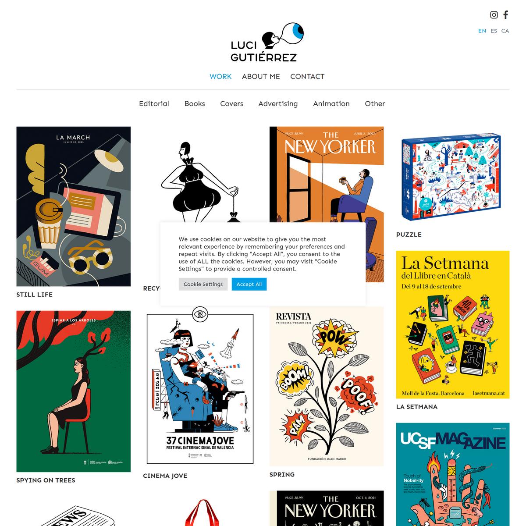Image resolution: width=526 pixels, height=526 pixels.
Task: Click the Luci Gutiérrez logo
Action: 267,42
